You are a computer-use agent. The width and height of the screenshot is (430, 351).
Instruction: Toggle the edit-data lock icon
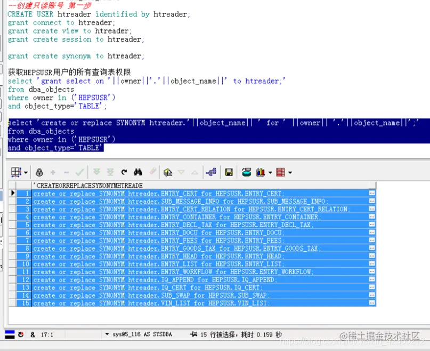click(39, 172)
